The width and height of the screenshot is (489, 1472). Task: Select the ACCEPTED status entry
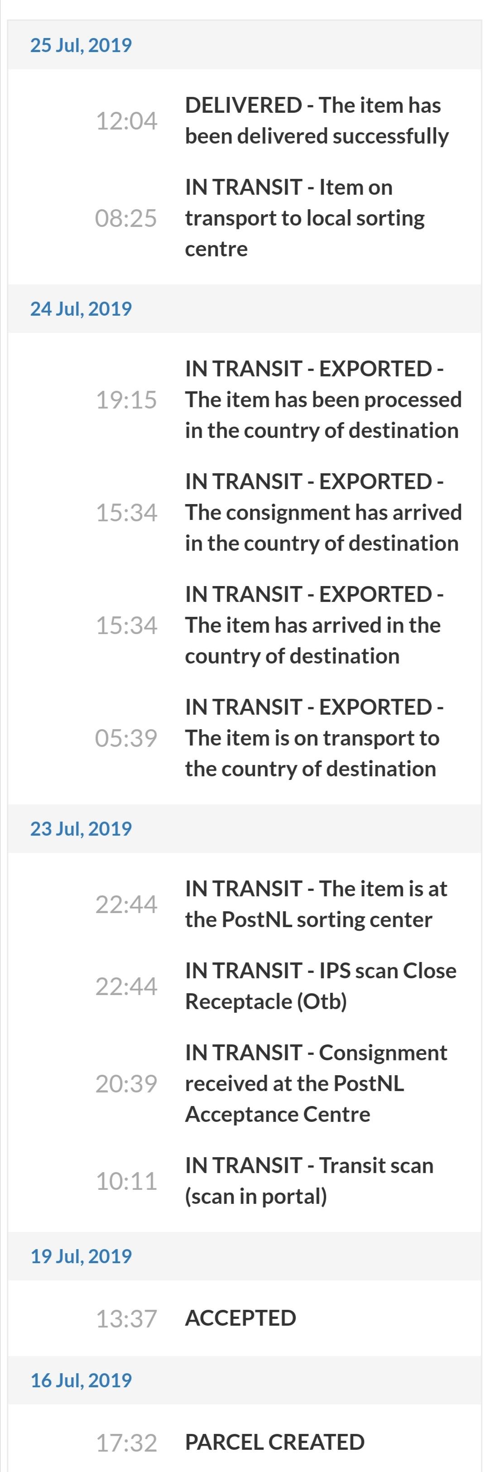click(244, 1318)
